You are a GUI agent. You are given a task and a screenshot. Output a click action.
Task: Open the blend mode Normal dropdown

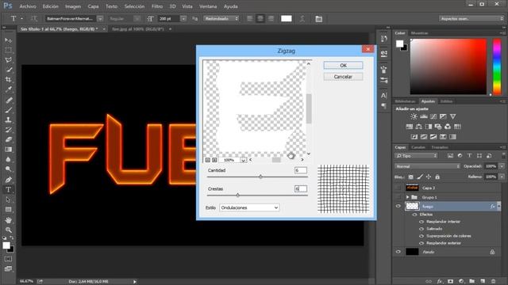point(427,166)
